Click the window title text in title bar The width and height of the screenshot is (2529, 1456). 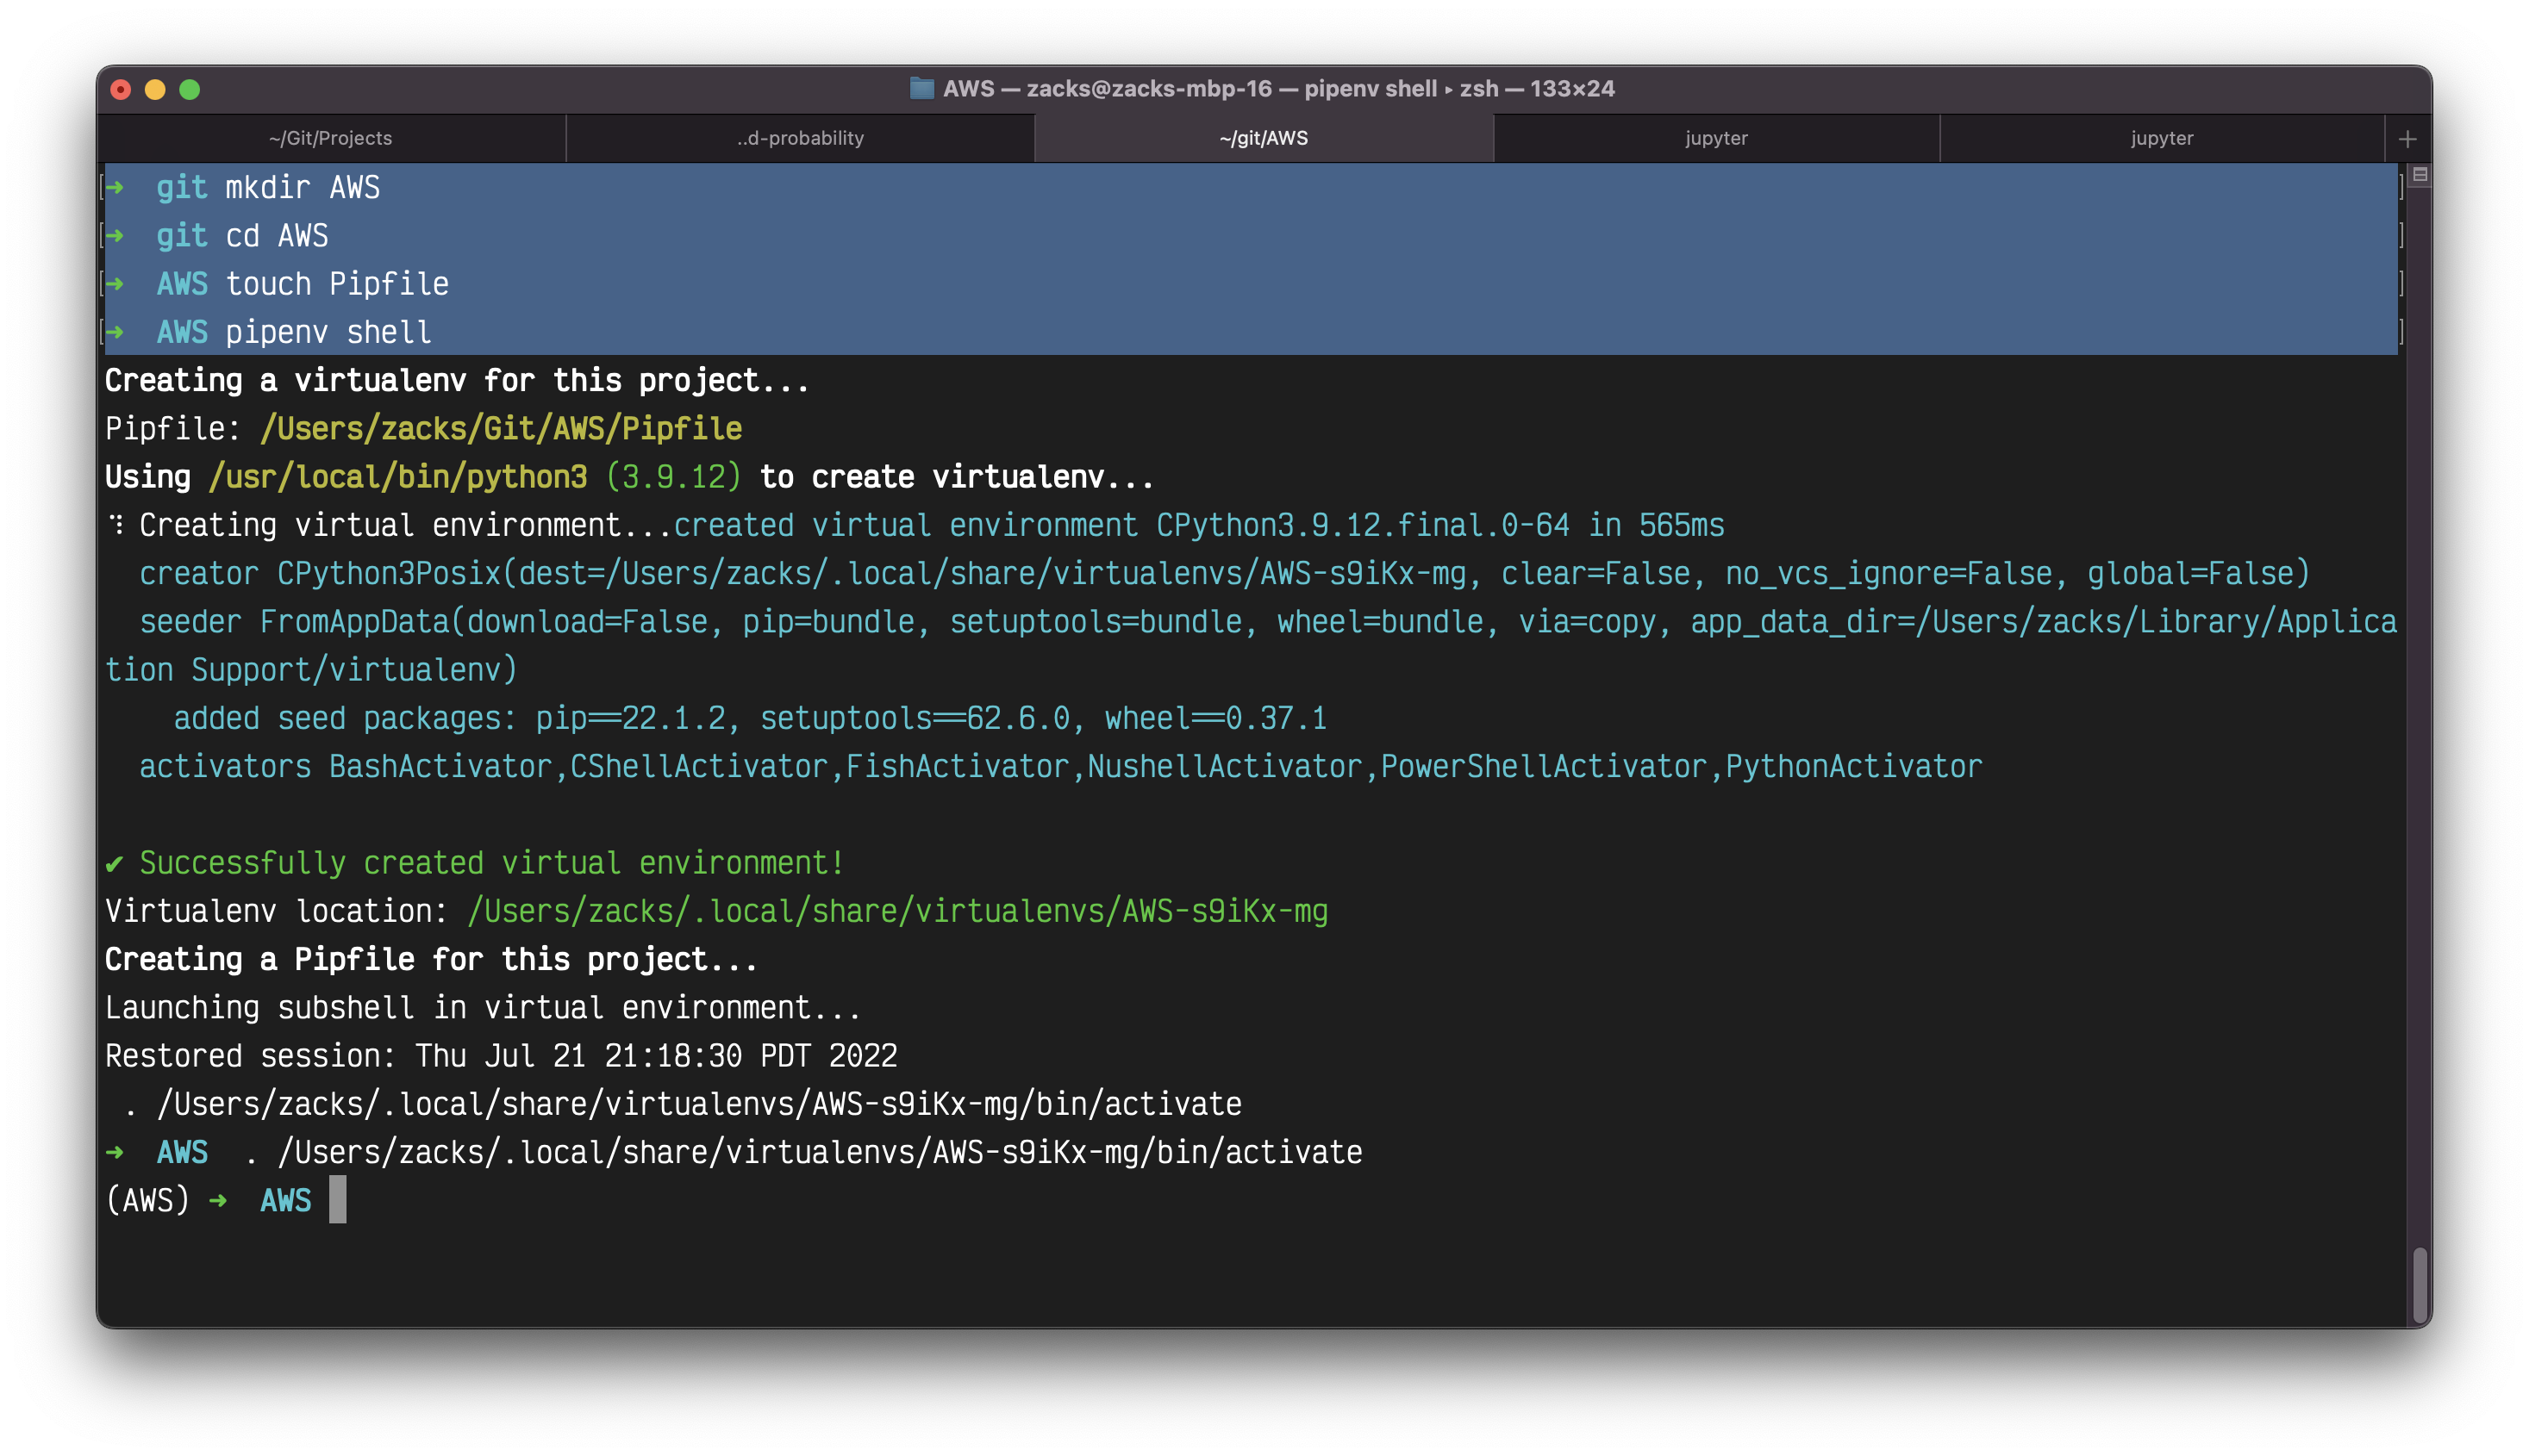click(1277, 88)
